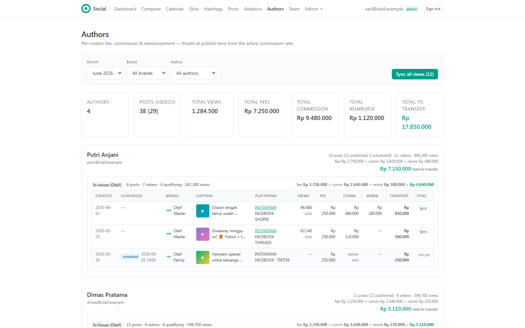Click Sync all views (12) button
This screenshot has height=328, width=525.
(415, 74)
